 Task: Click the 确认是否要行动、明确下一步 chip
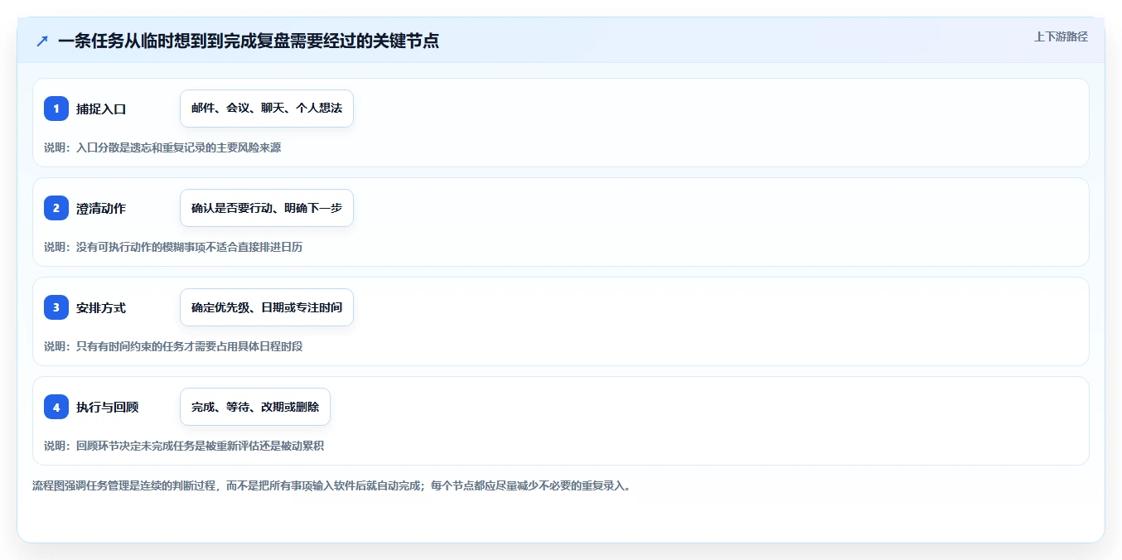click(x=267, y=208)
